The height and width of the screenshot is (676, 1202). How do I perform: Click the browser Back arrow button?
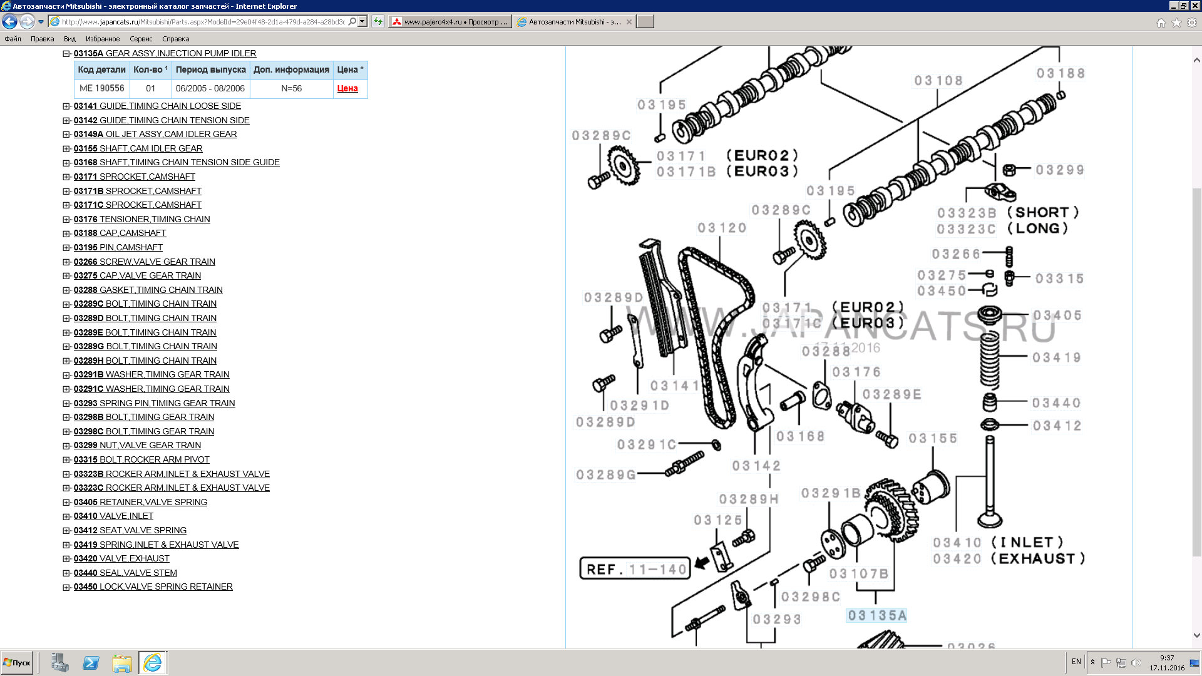(x=9, y=22)
